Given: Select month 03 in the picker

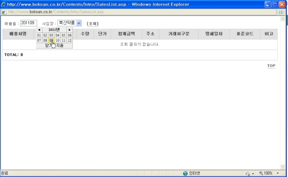Looking at the screenshot, I should (51, 35).
